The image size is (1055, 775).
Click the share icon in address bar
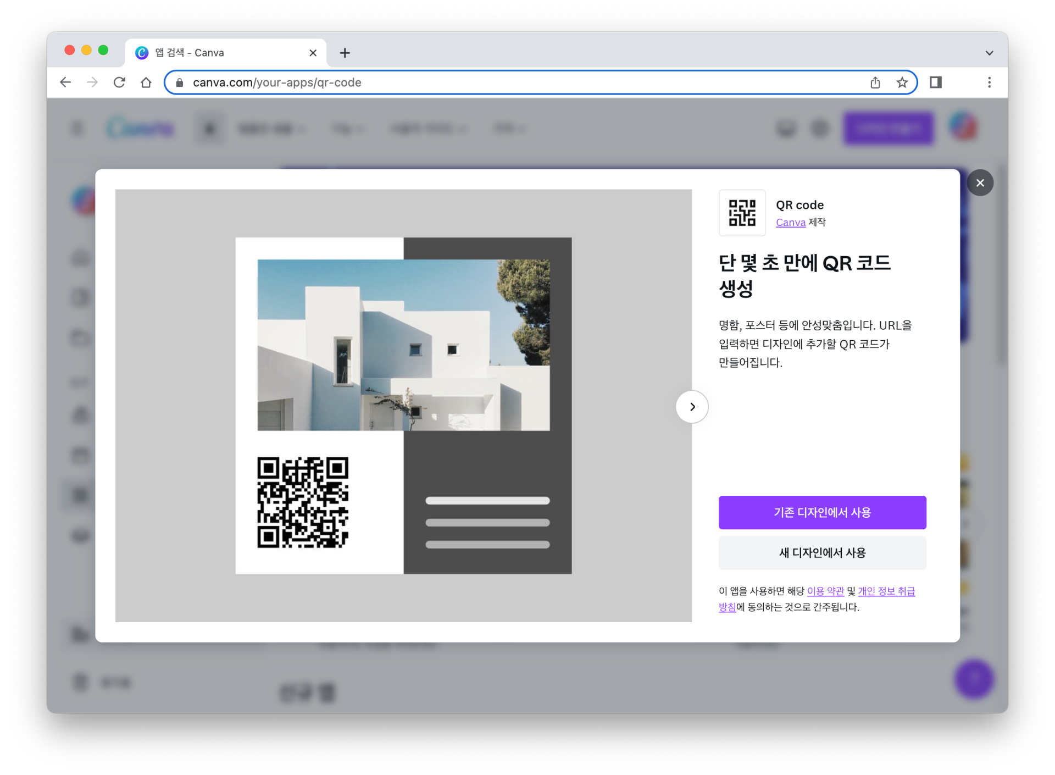(875, 82)
